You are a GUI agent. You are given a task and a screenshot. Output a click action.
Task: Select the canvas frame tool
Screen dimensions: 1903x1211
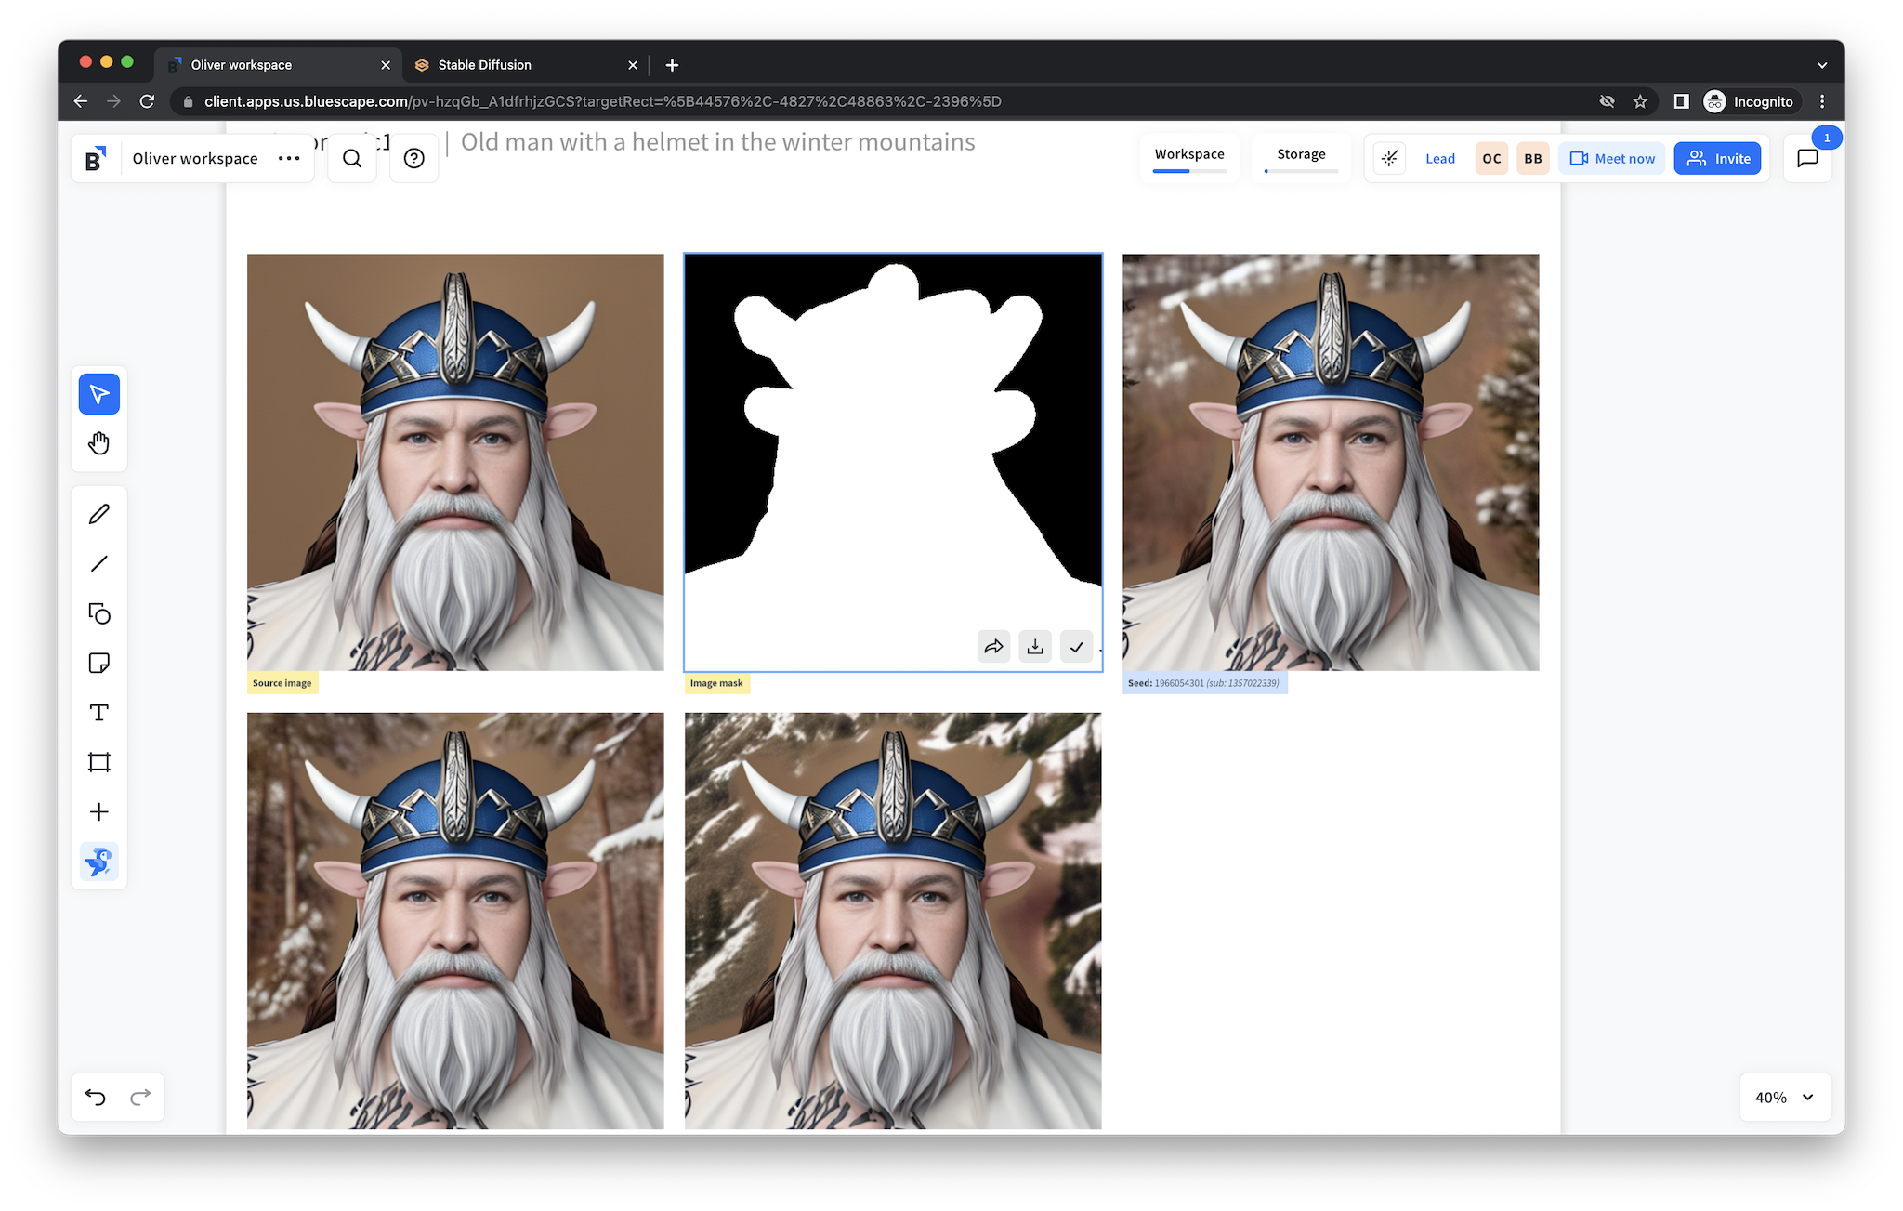99,762
